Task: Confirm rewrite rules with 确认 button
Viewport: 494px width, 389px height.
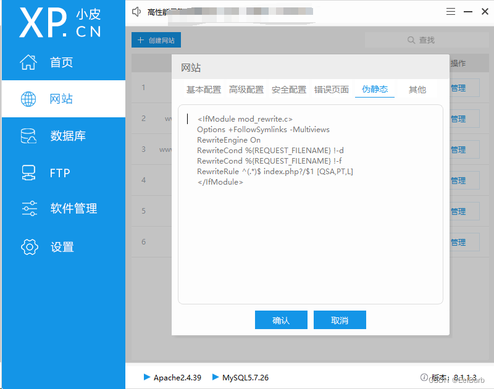Action: (x=281, y=320)
